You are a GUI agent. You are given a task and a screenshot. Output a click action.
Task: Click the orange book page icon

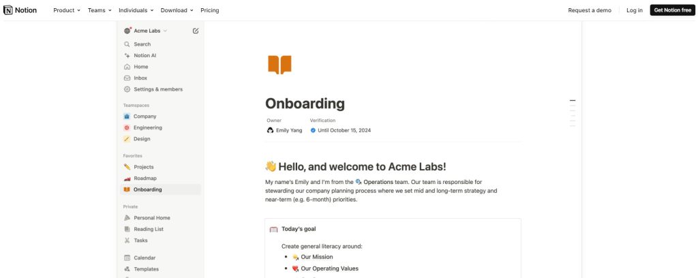(x=279, y=65)
